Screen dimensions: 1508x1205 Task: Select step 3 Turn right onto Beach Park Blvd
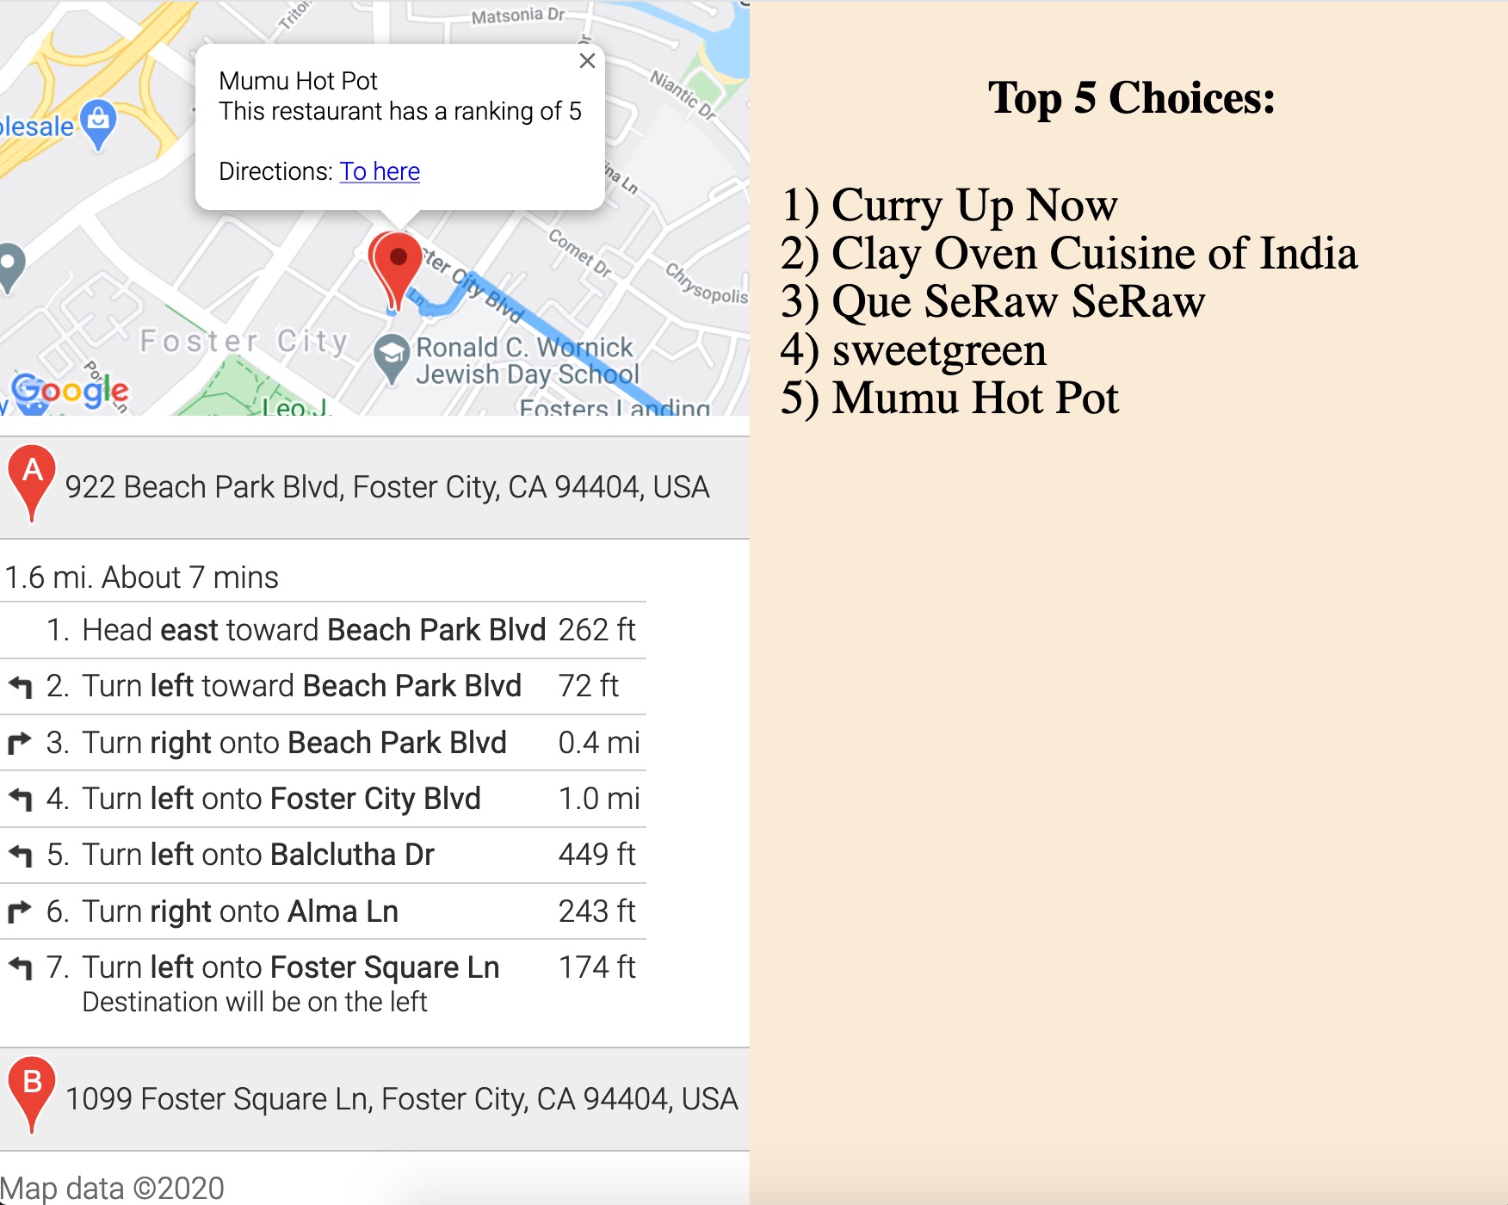(x=323, y=743)
